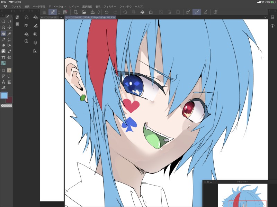The height and width of the screenshot is (207, 277).
Task: Select the Figure line drawing tool
Action: click(3, 88)
